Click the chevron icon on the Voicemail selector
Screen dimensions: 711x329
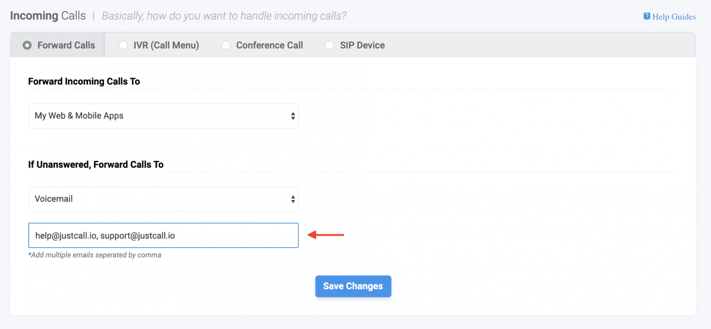coord(293,199)
